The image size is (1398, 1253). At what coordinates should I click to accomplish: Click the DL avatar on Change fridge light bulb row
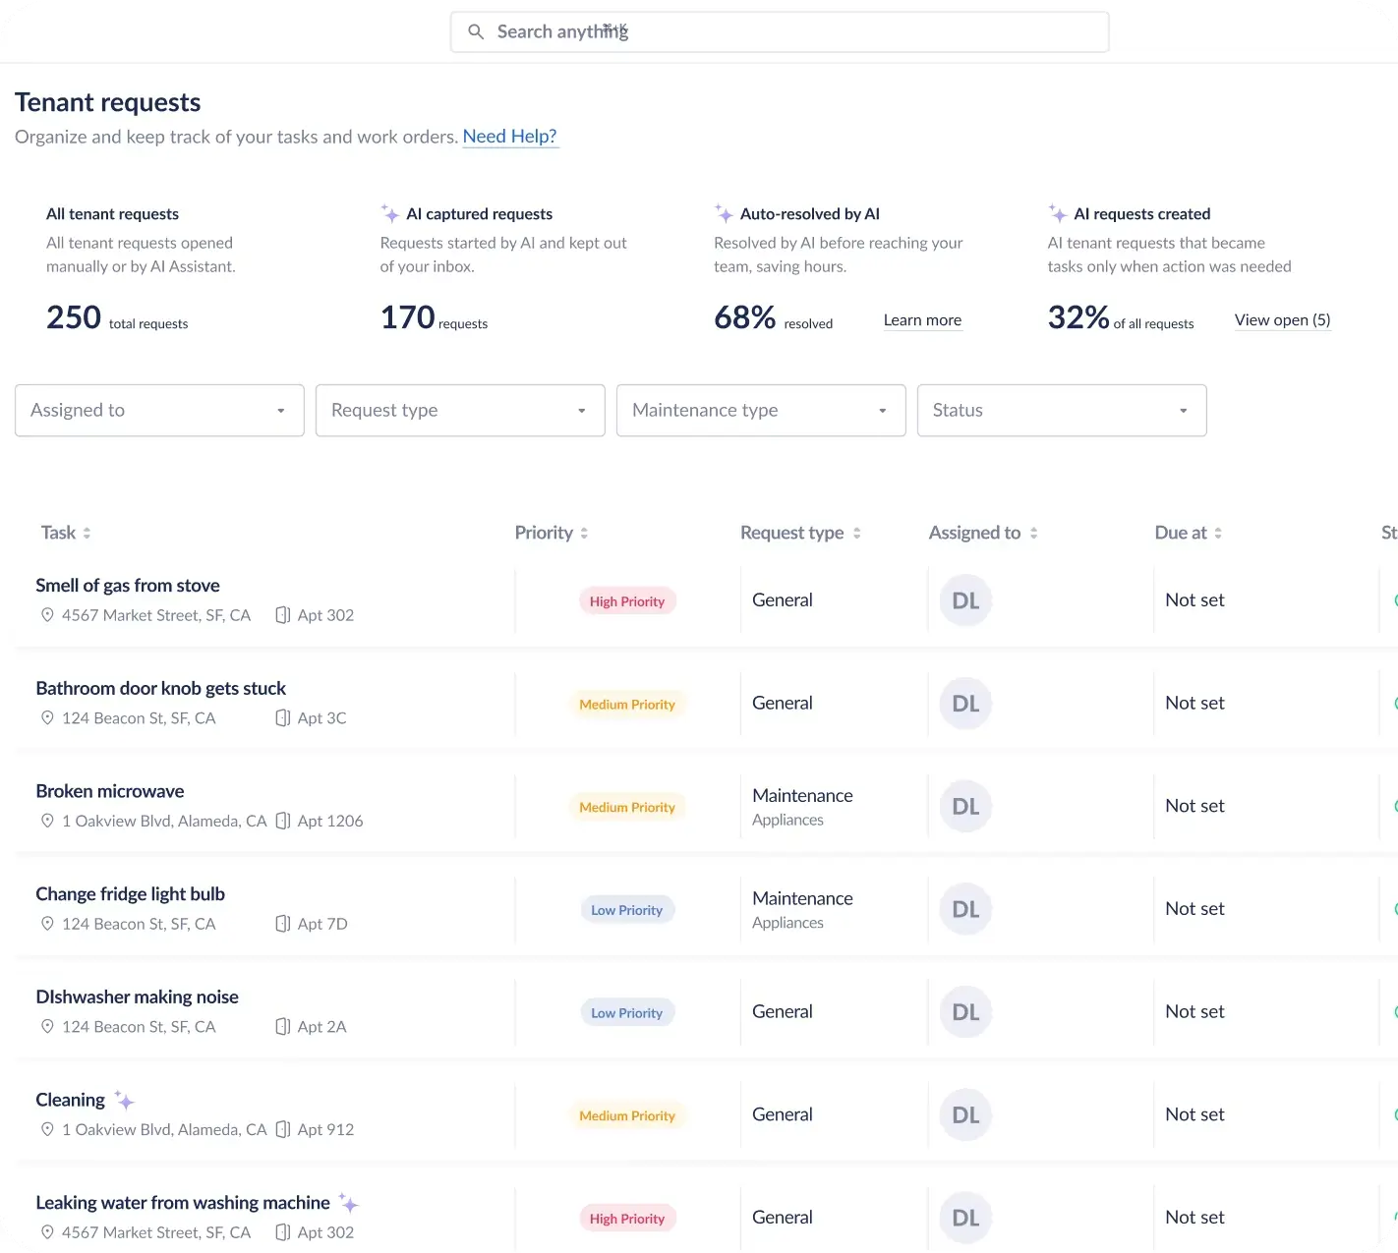[964, 909]
